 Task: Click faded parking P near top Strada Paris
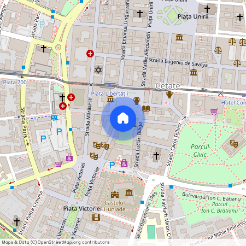pos(42,25)
